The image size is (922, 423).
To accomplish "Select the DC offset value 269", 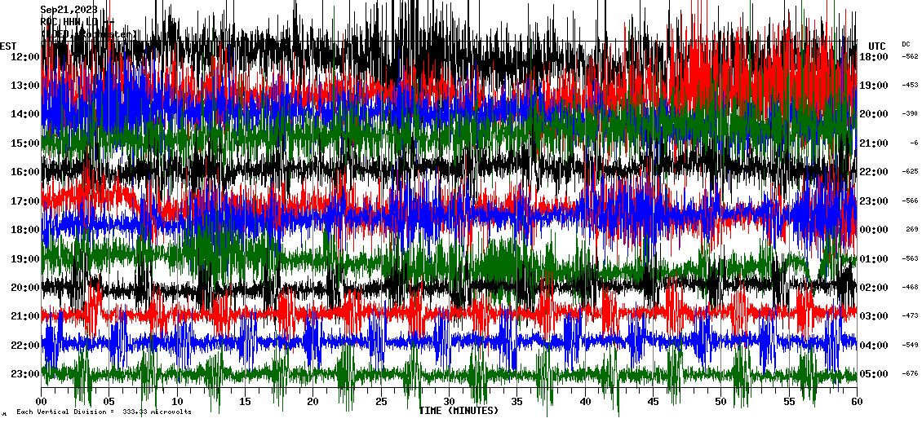I will point(911,230).
